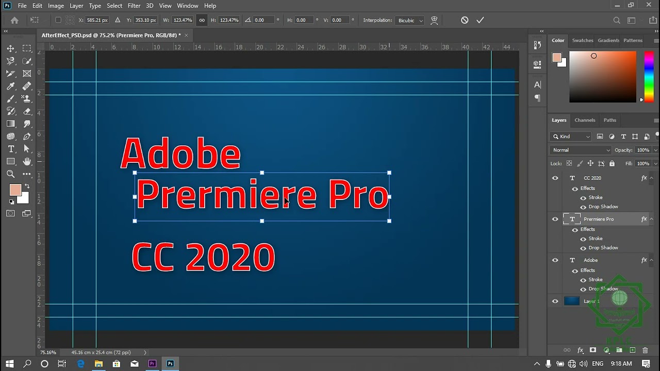
Task: Pick a color in the color field
Action: pyautogui.click(x=603, y=76)
